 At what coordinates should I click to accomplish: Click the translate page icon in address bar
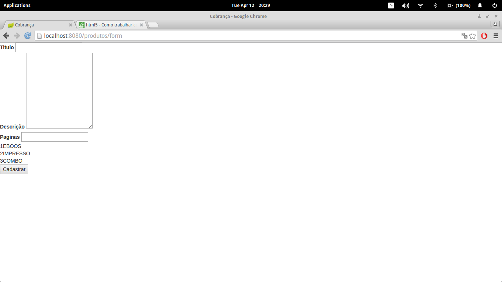tap(465, 36)
